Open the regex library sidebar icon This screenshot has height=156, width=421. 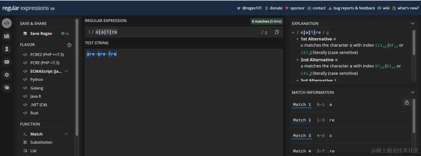[7, 36]
